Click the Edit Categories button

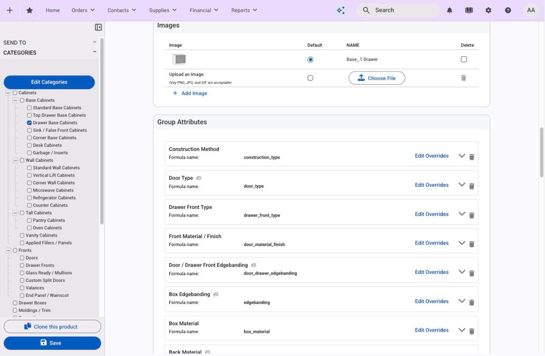49,82
